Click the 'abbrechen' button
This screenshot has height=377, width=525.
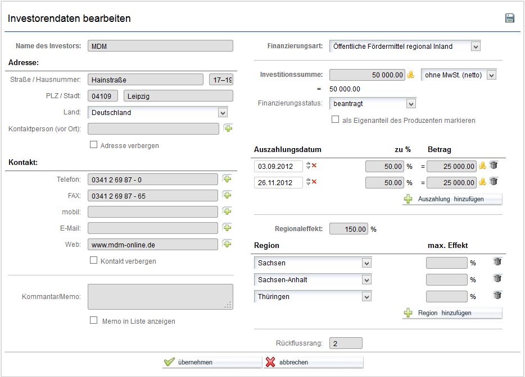click(314, 362)
